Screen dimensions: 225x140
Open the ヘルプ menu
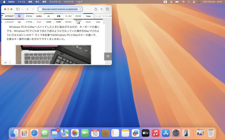point(80,2)
